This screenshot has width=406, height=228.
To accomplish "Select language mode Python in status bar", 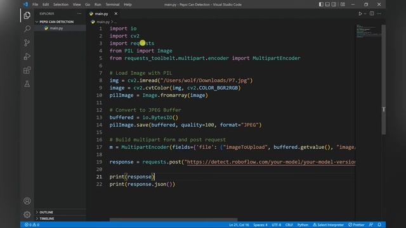I will click(303, 225).
